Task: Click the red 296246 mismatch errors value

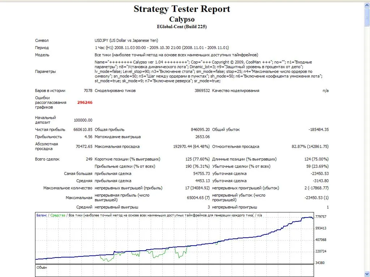Action: tap(85, 102)
